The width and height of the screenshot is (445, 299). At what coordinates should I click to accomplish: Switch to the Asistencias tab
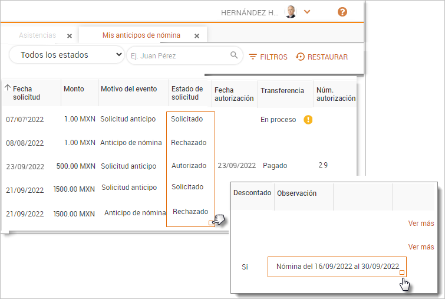pyautogui.click(x=37, y=35)
